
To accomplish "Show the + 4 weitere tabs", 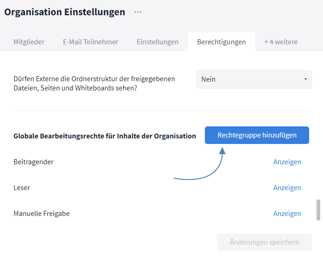I will [281, 42].
